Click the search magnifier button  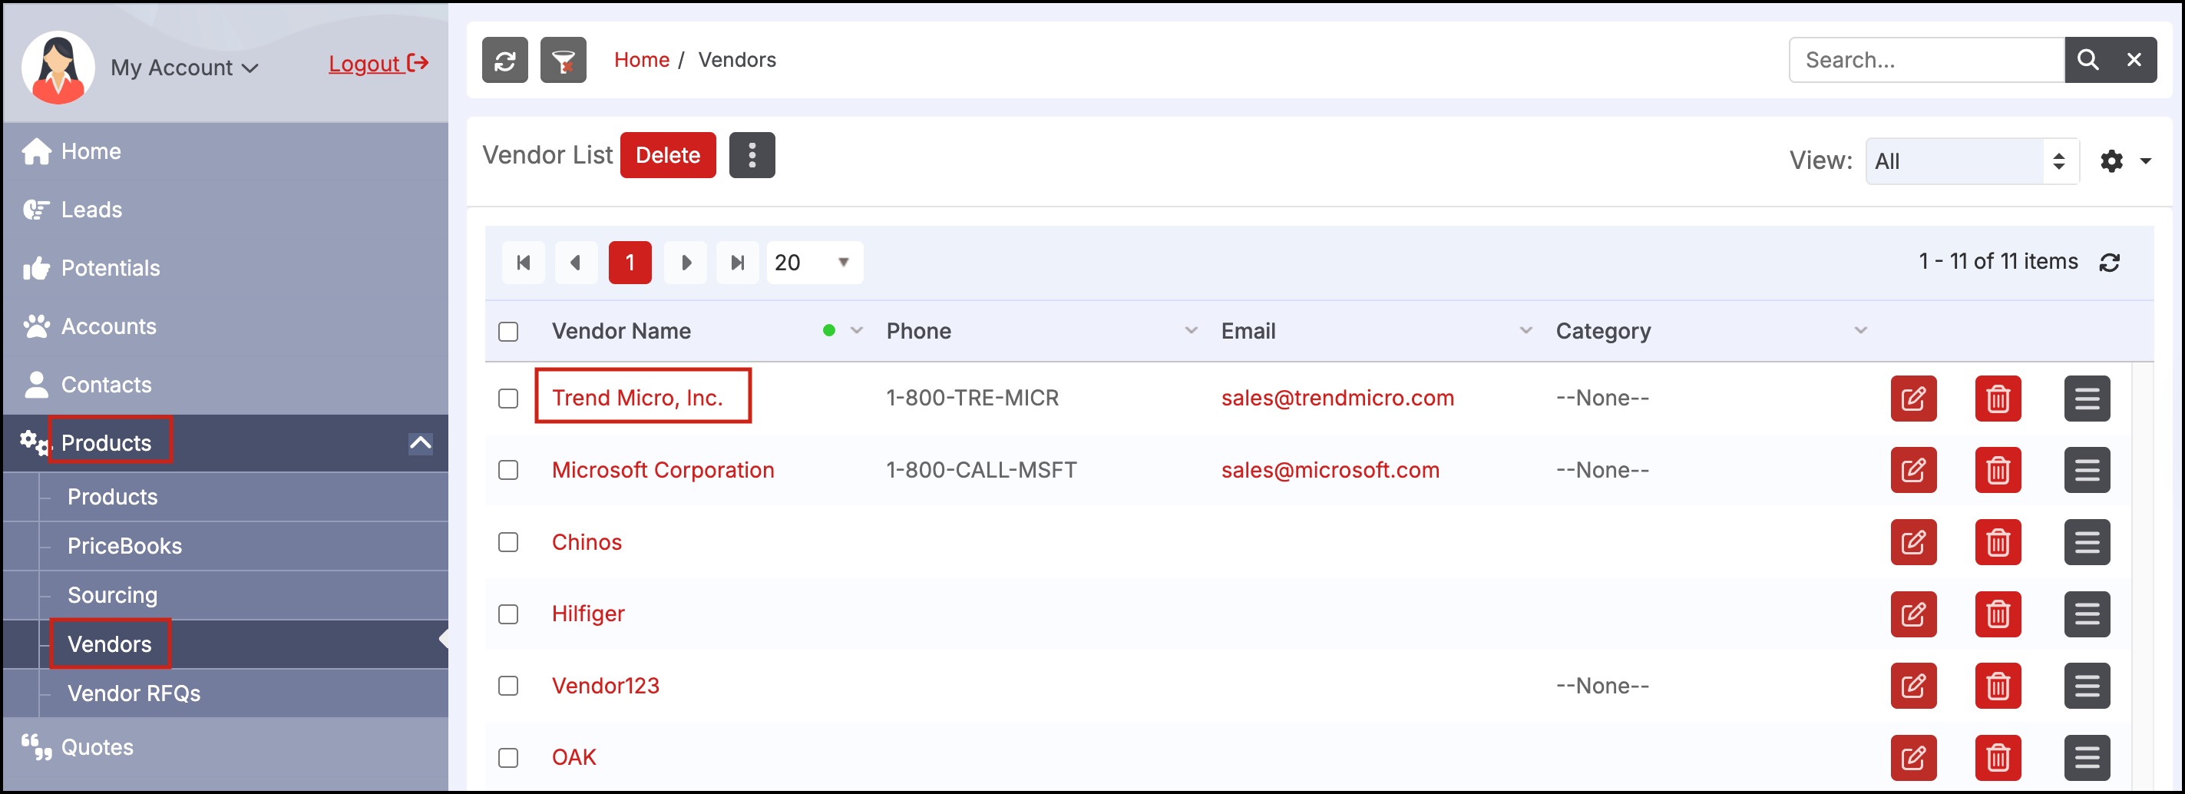(2087, 60)
